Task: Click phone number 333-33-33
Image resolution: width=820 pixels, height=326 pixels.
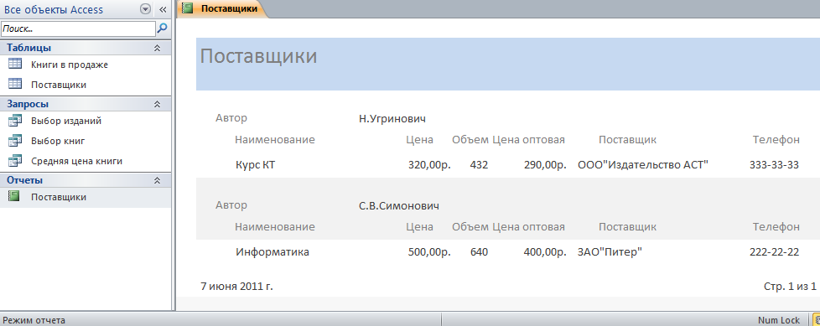Action: (x=775, y=165)
